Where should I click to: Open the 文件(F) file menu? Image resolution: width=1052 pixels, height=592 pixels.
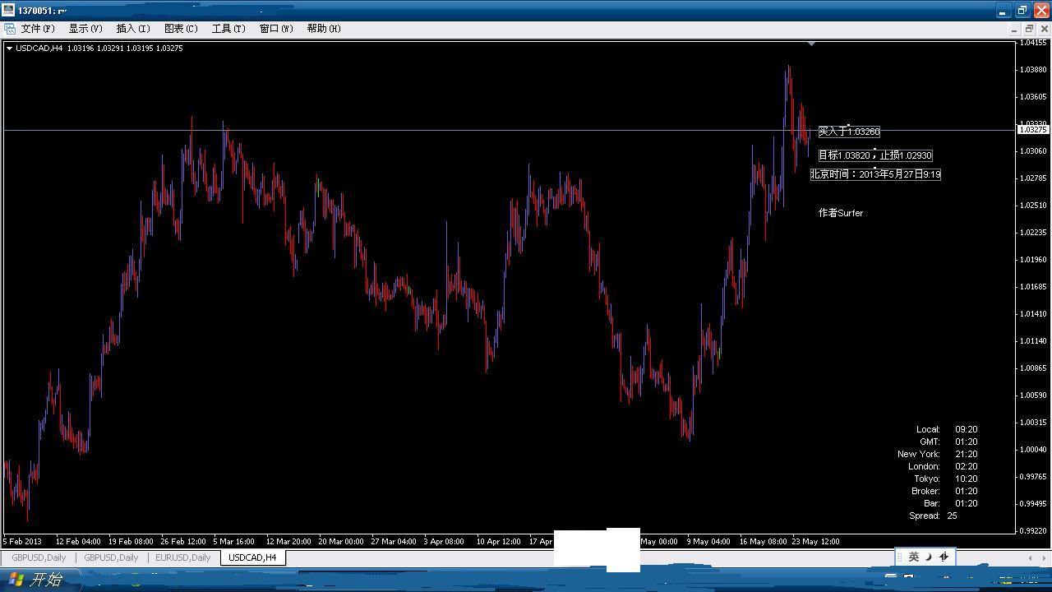37,29
